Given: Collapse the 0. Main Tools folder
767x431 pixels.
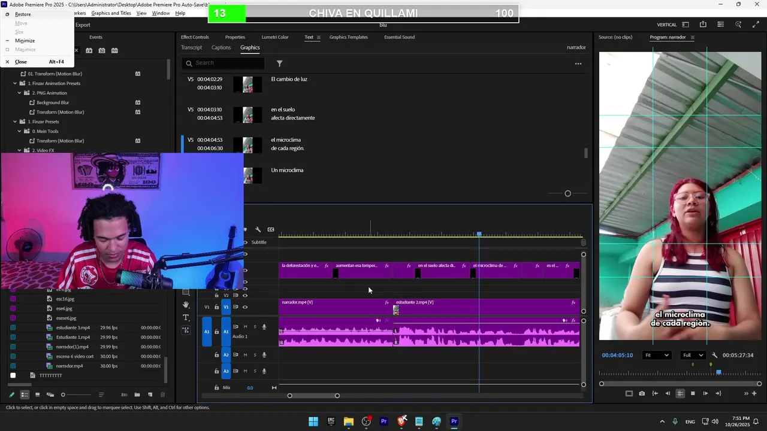Looking at the screenshot, I should click(x=19, y=131).
